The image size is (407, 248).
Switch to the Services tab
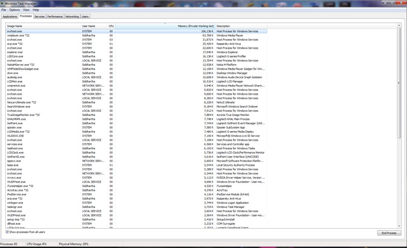tap(39, 16)
